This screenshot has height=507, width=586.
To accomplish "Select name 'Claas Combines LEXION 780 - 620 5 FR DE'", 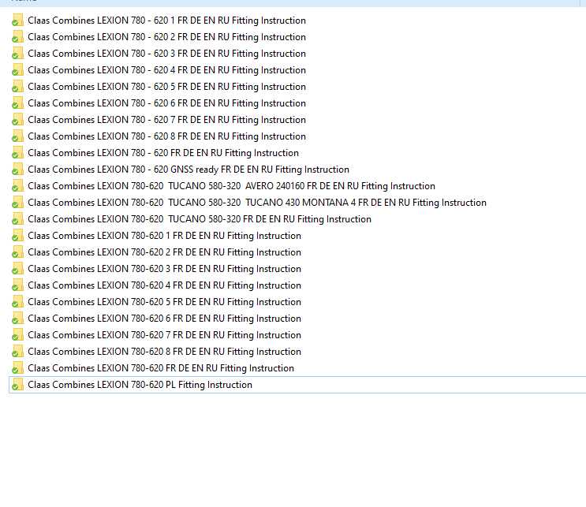I will click(x=166, y=86).
